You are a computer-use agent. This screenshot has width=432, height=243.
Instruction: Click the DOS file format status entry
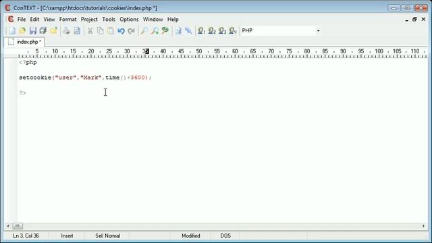(225, 236)
